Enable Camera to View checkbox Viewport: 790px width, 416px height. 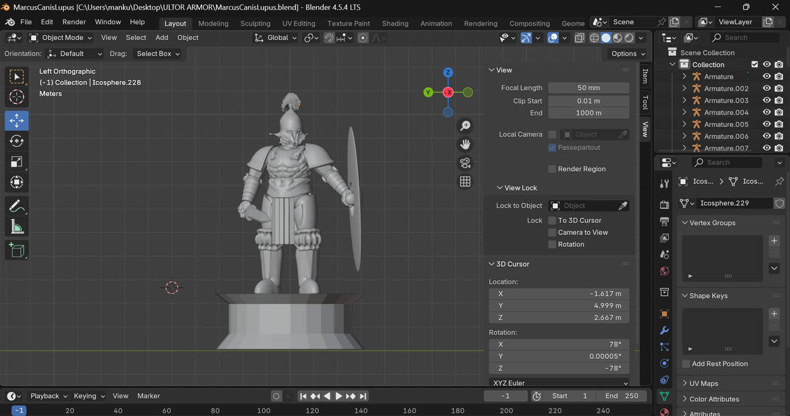tap(552, 233)
